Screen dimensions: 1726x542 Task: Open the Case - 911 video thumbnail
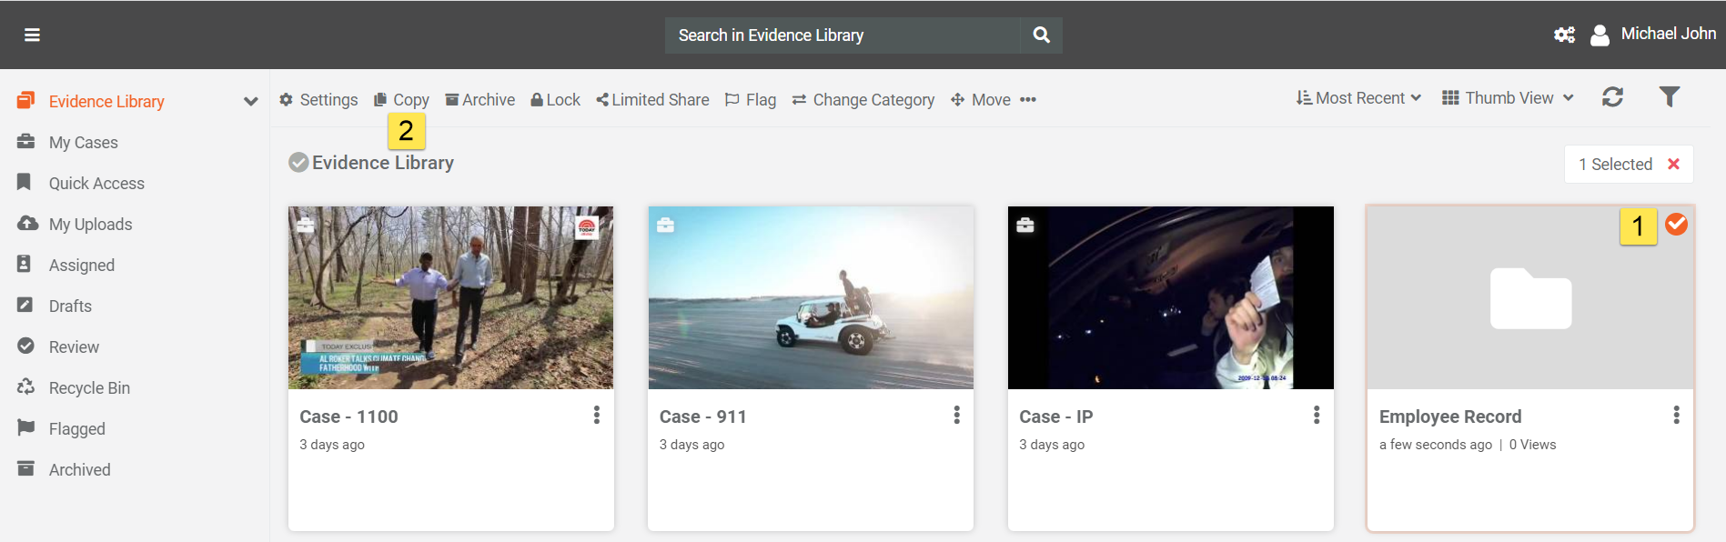click(810, 298)
